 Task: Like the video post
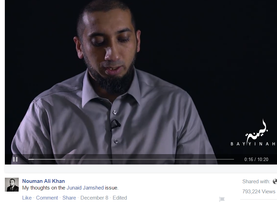click(27, 197)
